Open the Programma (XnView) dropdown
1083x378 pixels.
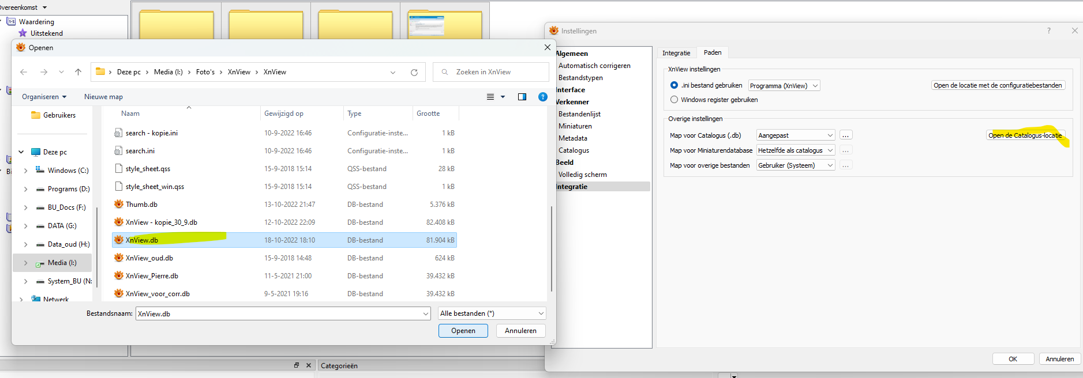784,86
